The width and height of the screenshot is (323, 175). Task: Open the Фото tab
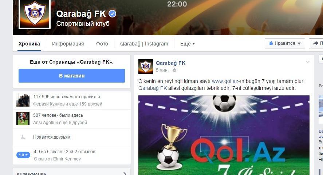[102, 44]
